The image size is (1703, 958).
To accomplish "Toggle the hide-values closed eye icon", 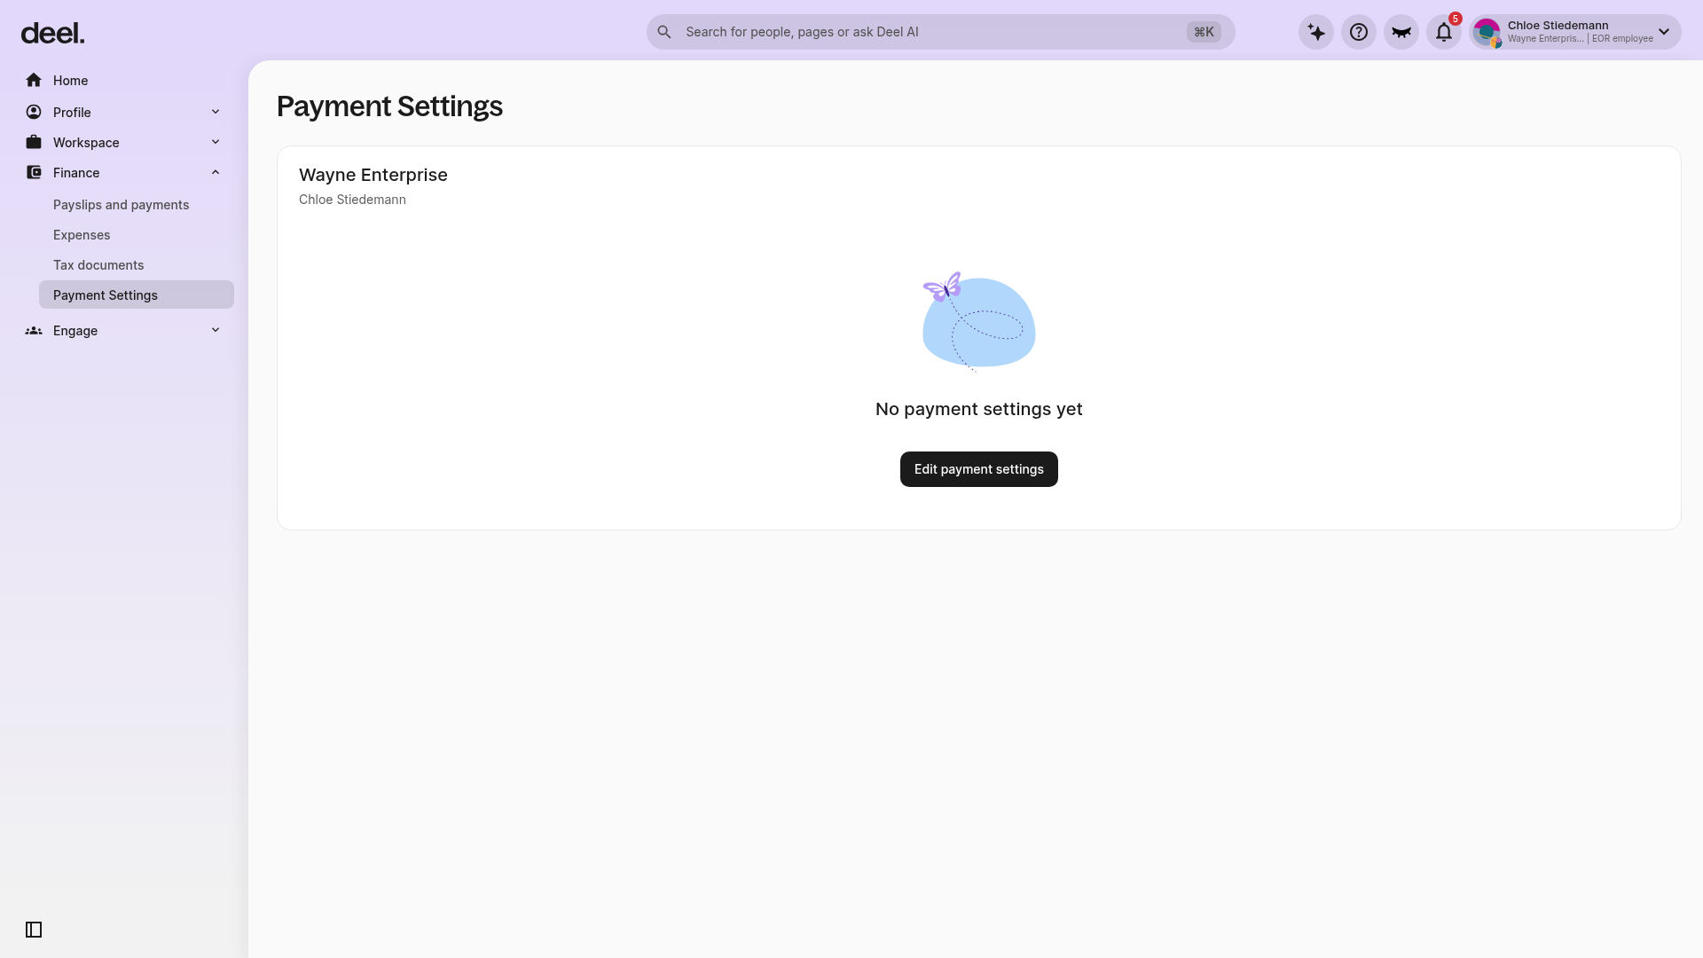I will coord(1401,32).
